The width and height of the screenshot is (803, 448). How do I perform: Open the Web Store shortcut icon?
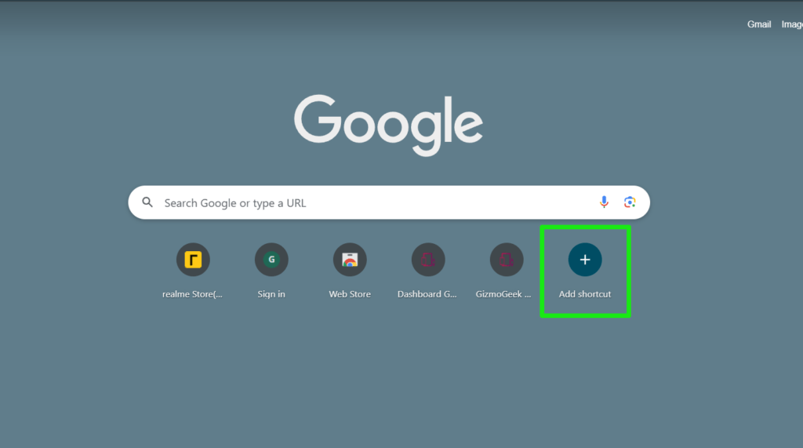pos(350,260)
